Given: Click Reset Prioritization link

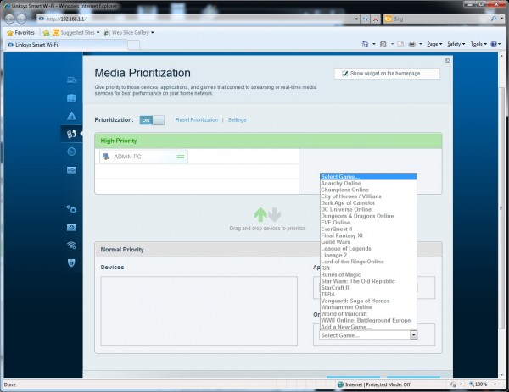Looking at the screenshot, I should 197,120.
